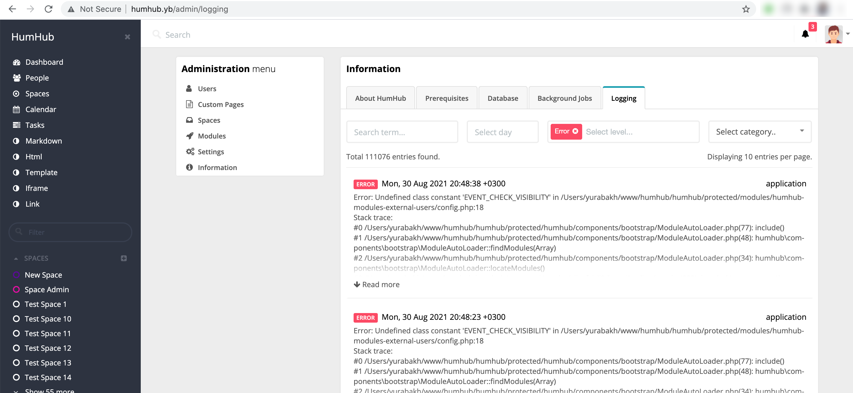Open the Prerequisites tab
This screenshot has height=393, width=853.
[446, 98]
